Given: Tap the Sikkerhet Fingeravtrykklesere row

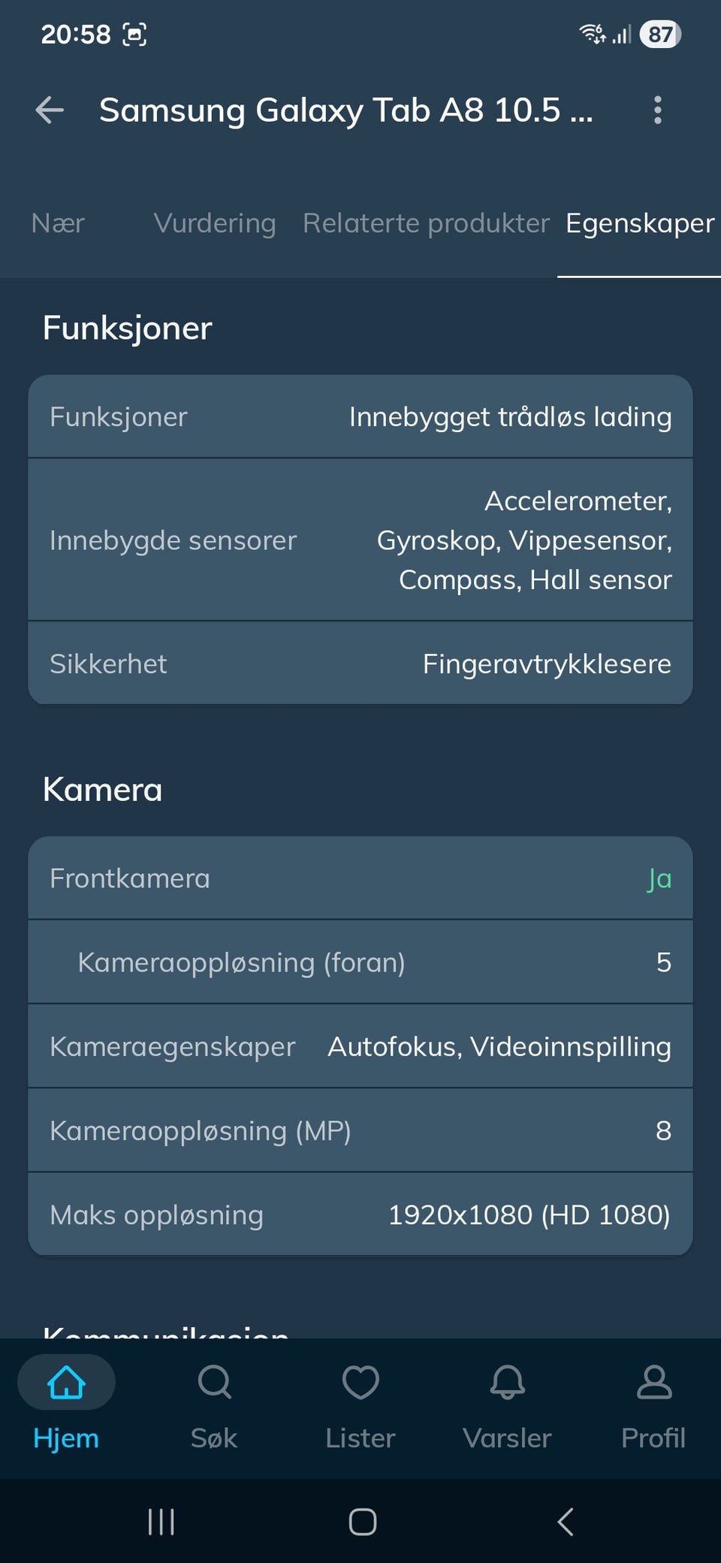Looking at the screenshot, I should click(x=360, y=664).
